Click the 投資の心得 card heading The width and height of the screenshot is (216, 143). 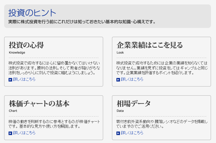[26, 45]
